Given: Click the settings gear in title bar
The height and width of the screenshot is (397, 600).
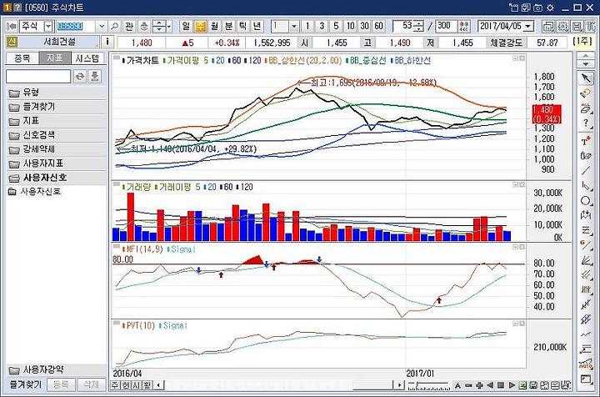Looking at the screenshot, I should (551, 8).
